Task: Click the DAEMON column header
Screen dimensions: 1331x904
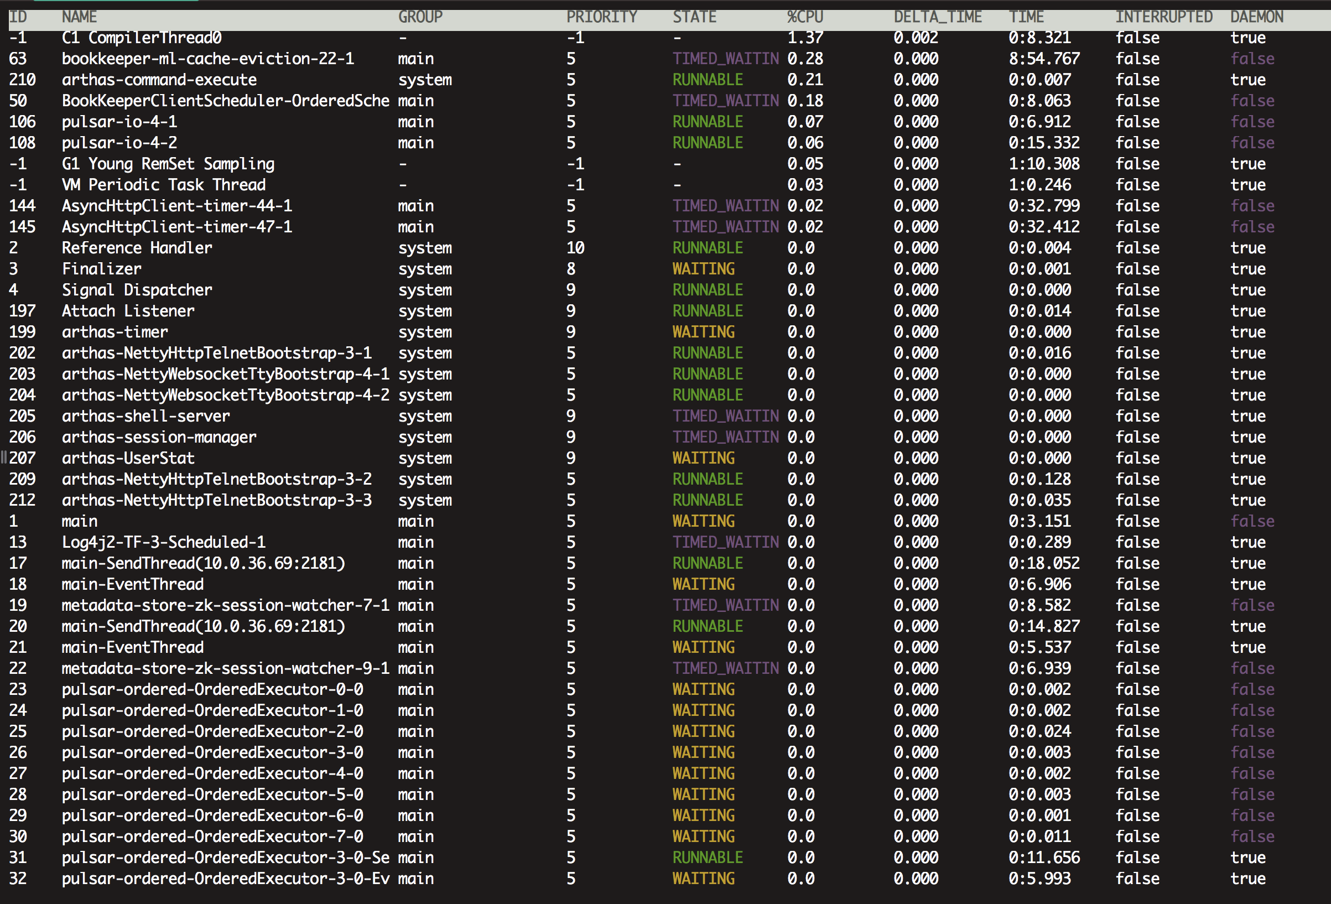Action: (1256, 17)
